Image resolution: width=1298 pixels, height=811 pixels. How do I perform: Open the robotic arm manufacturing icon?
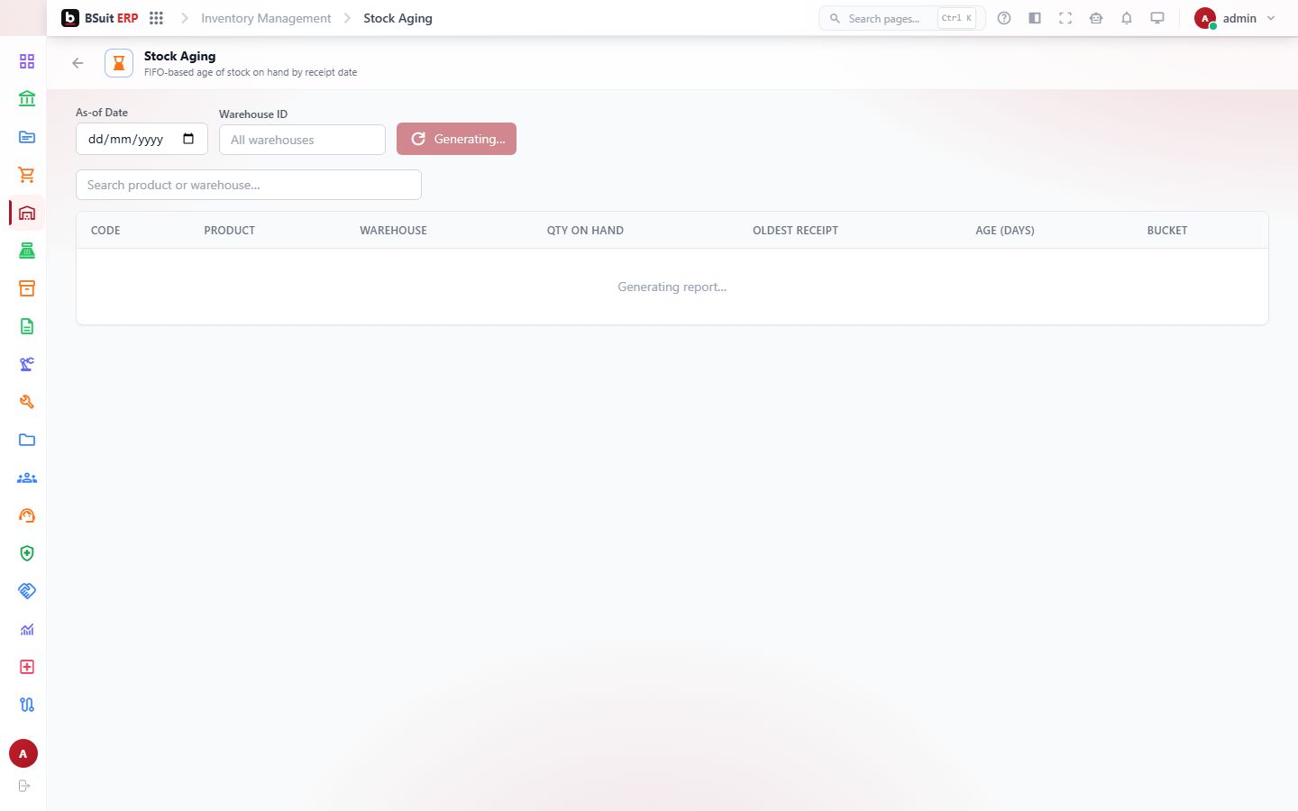27,364
